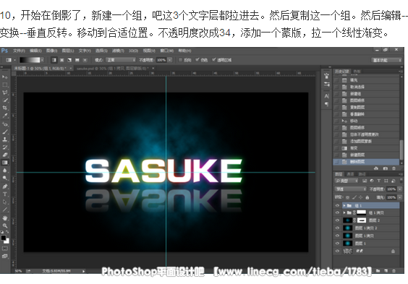The height and width of the screenshot is (284, 408).
Task: Select the Eraser tool
Action: (x=4, y=155)
